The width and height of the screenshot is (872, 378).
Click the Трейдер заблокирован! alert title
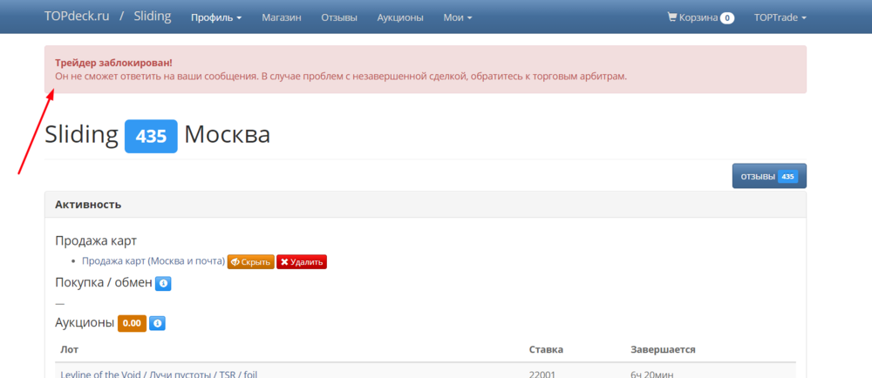coord(114,63)
